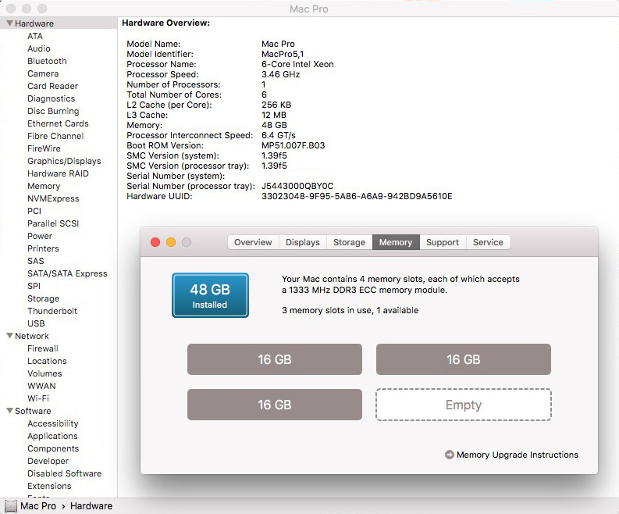Collapse the Software section triangle
Viewport: 619px width, 514px height.
[x=10, y=411]
